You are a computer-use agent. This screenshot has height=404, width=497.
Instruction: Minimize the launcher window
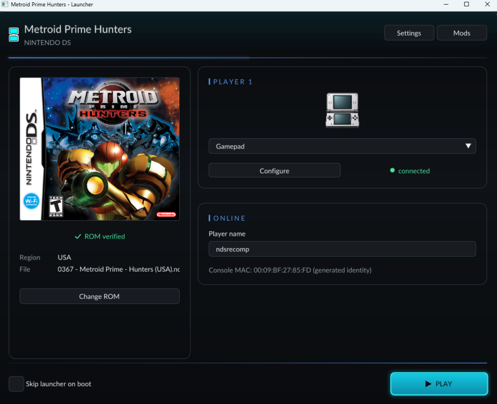[446, 4]
